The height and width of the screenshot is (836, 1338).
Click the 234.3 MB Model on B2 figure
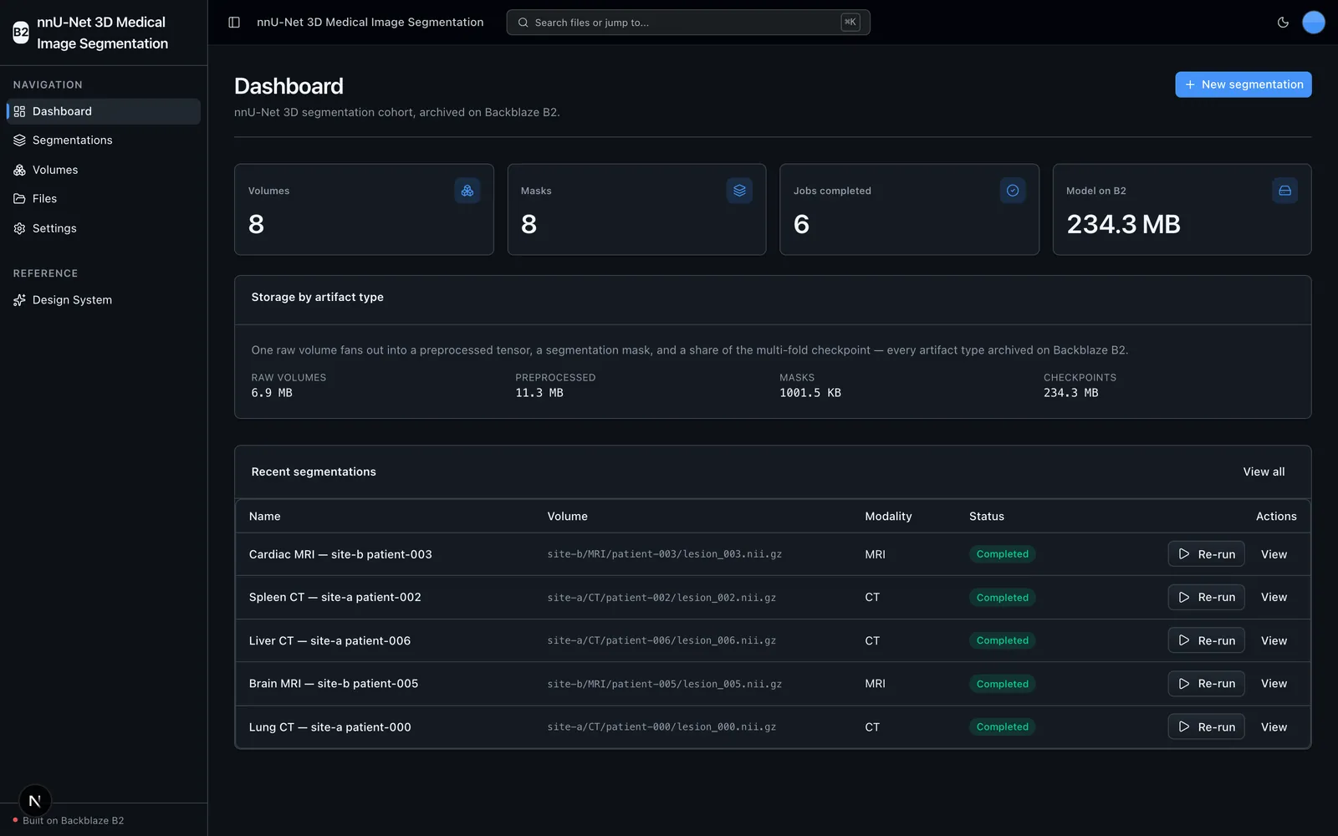click(1123, 224)
